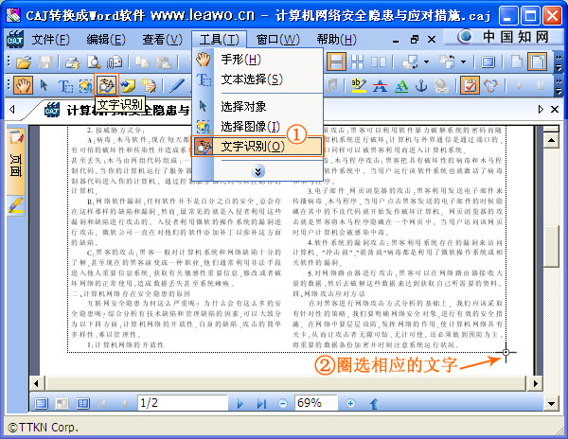Choose 文字识别(O) from Tools menu
568x439 pixels.
point(257,147)
